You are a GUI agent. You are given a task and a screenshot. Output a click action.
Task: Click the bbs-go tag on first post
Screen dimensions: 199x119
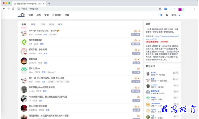coord(53,34)
